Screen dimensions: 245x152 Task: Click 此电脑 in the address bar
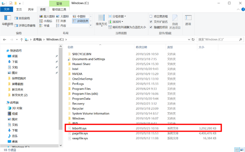click(37, 39)
